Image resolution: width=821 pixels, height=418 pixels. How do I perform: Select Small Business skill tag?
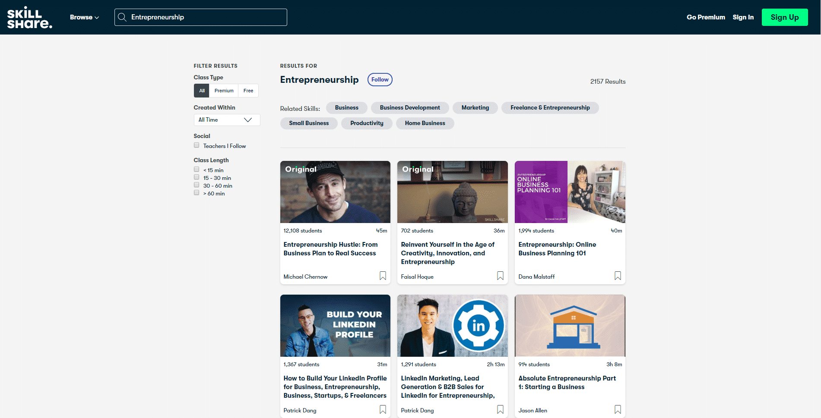[x=309, y=123]
